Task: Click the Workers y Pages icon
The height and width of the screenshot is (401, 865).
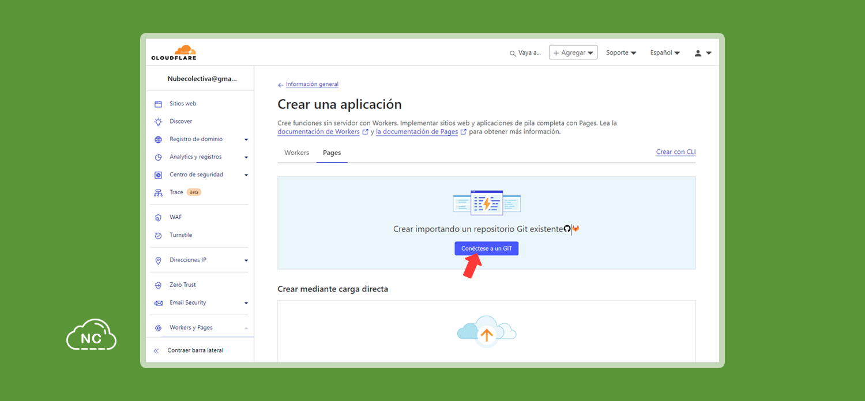Action: pos(158,328)
